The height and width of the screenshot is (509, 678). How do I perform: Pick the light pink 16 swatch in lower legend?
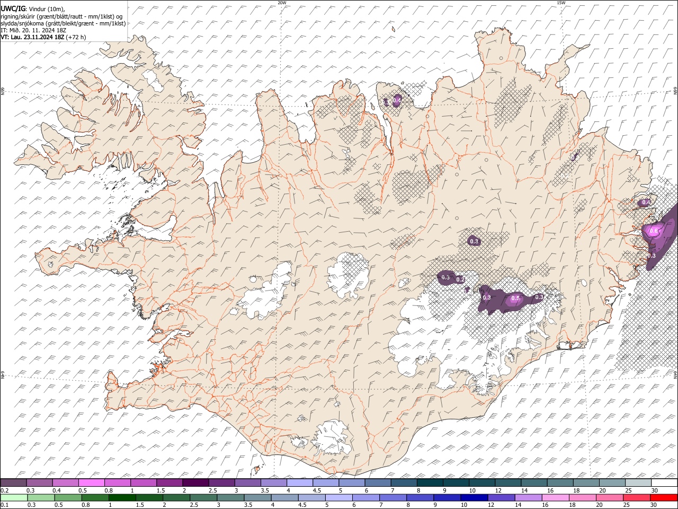556,497
